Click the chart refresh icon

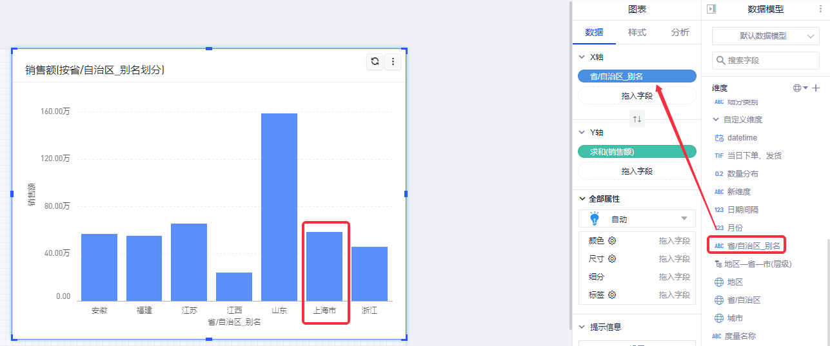(375, 62)
